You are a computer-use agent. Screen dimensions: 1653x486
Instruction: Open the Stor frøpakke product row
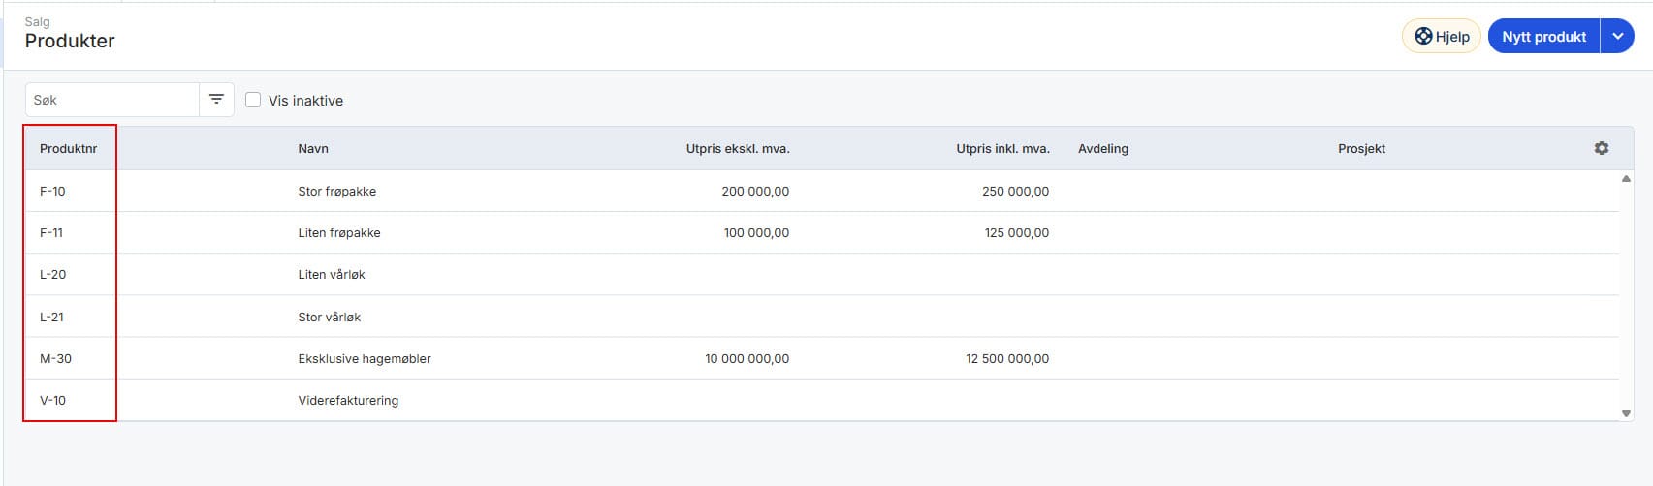[336, 192]
